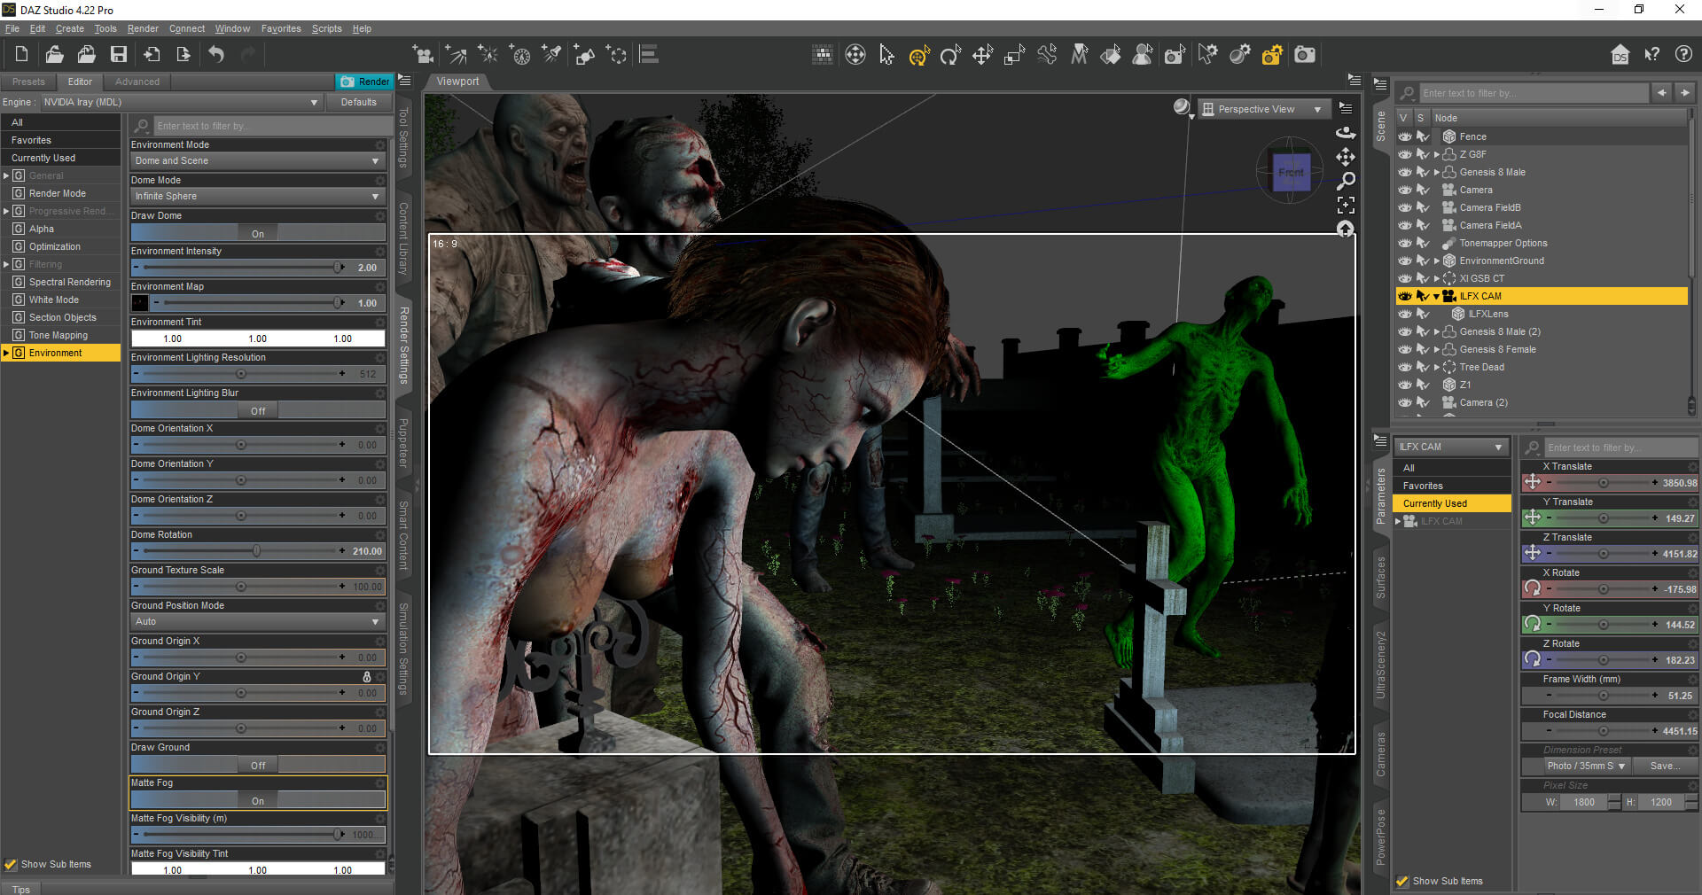The image size is (1702, 895).
Task: Select the Rotate tool
Action: point(951,55)
